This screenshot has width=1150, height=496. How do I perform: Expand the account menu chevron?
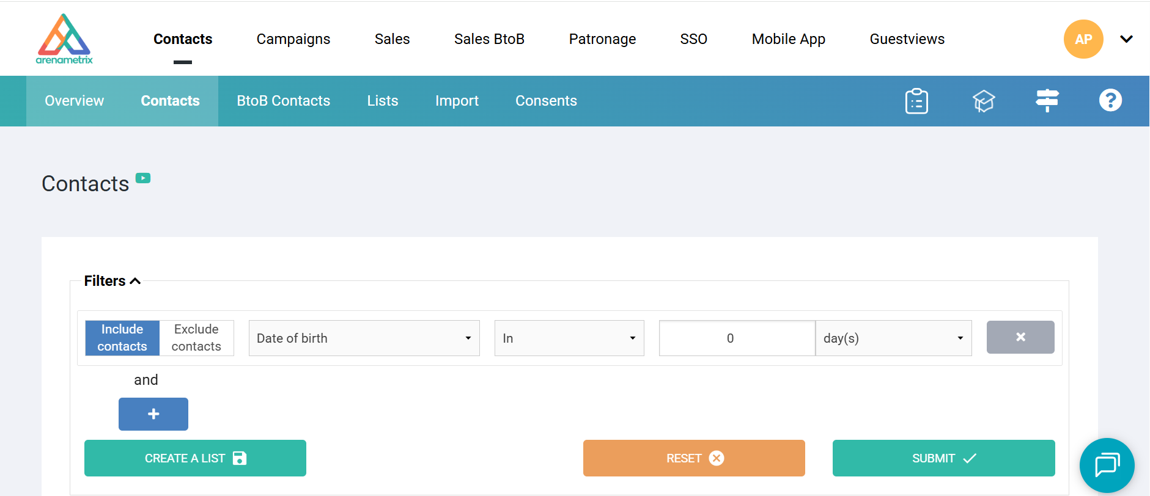[1126, 39]
